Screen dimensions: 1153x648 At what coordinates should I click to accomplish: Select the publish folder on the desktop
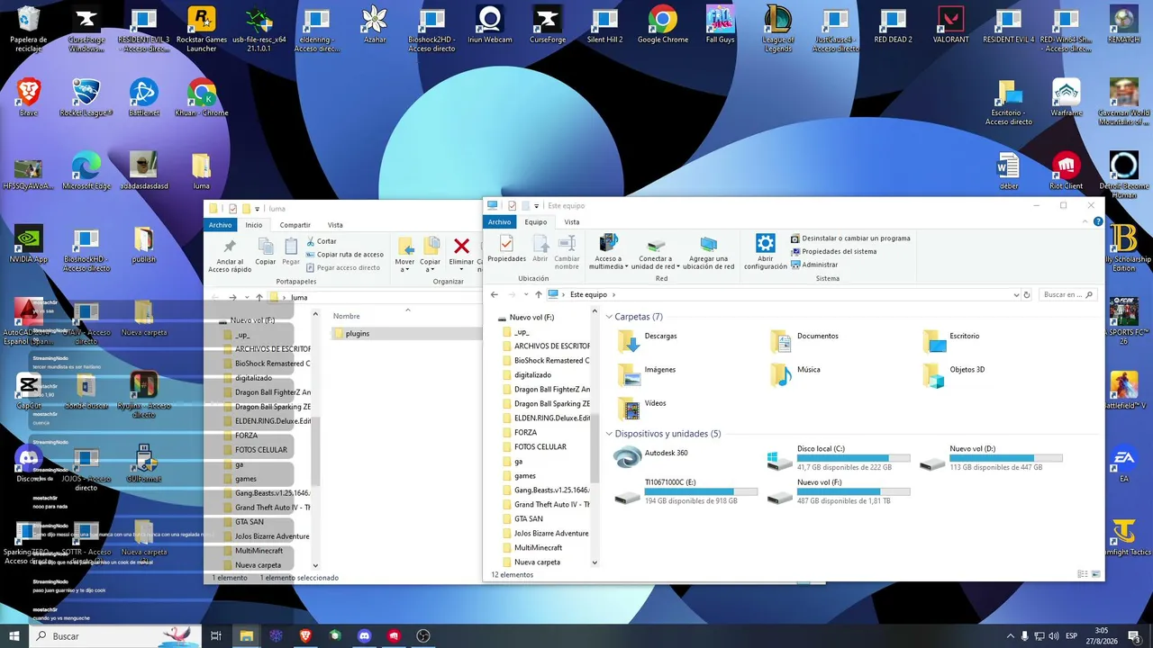[x=143, y=244]
